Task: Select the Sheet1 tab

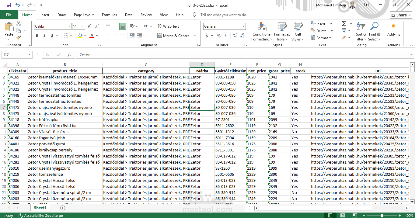Action: (x=40, y=208)
